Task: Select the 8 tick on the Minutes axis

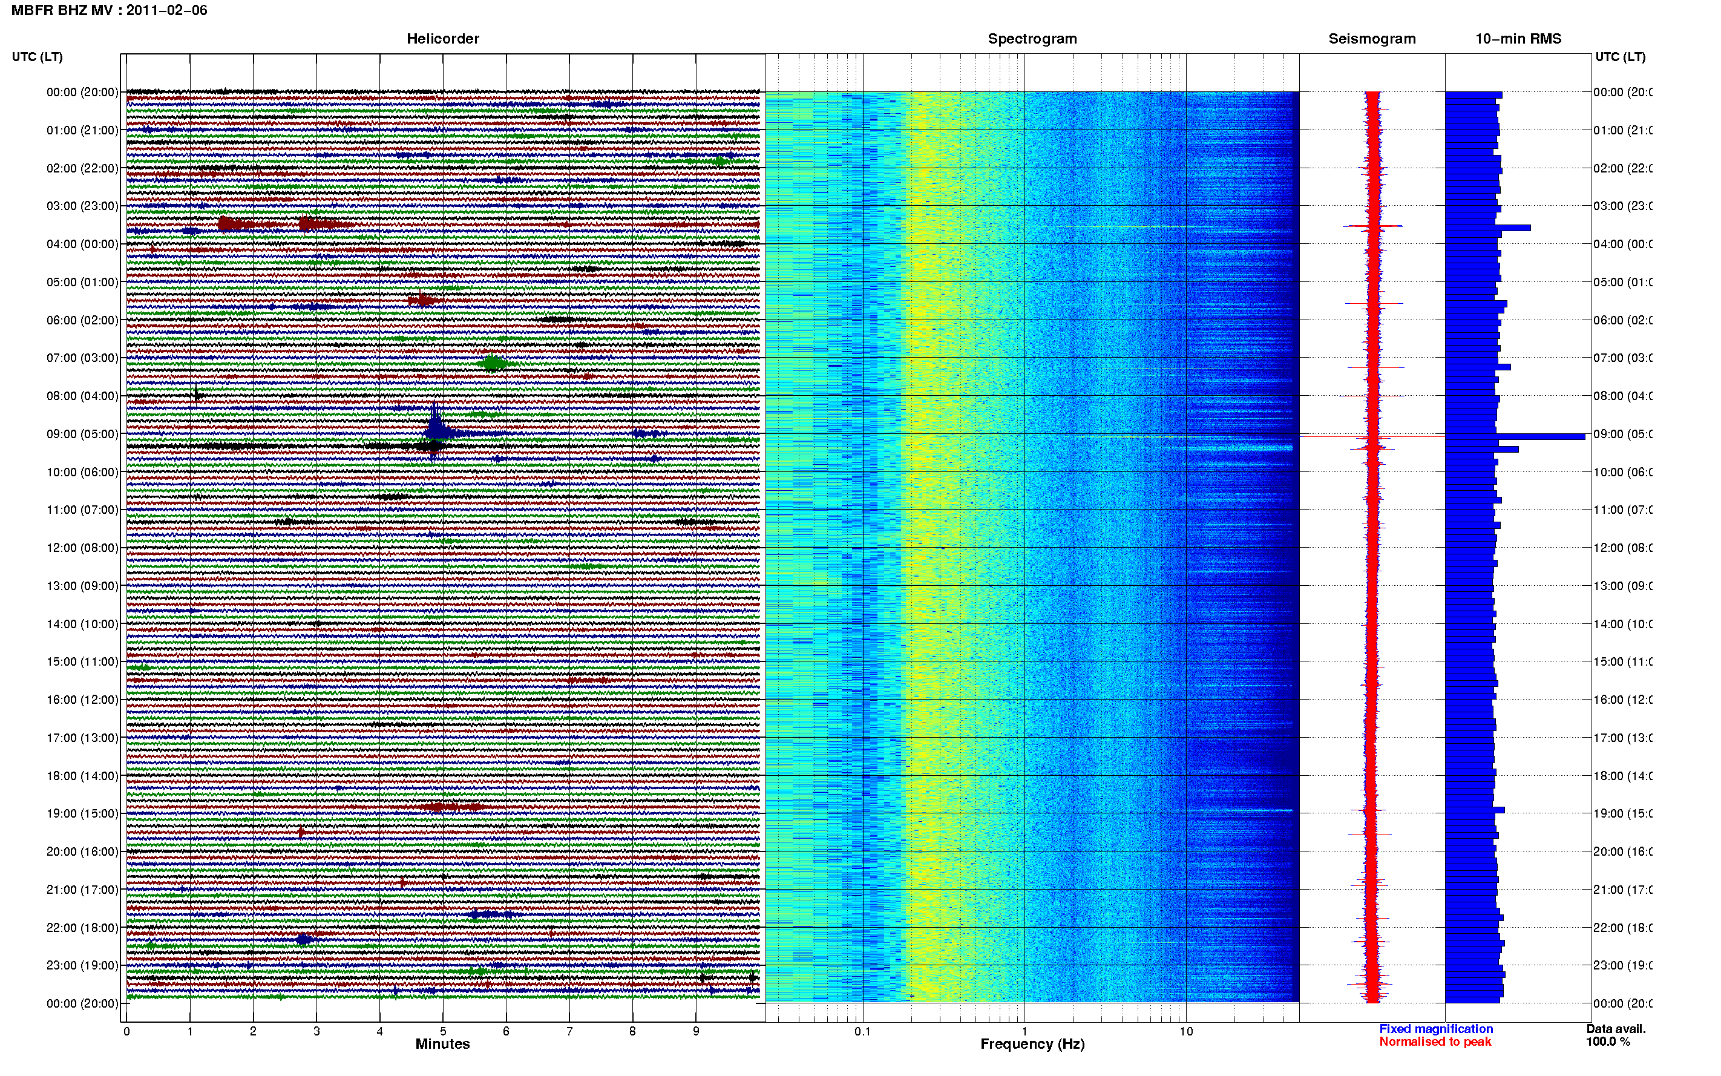Action: click(632, 1031)
